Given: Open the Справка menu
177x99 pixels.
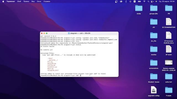Looking at the screenshot, I should click(x=47, y=1).
